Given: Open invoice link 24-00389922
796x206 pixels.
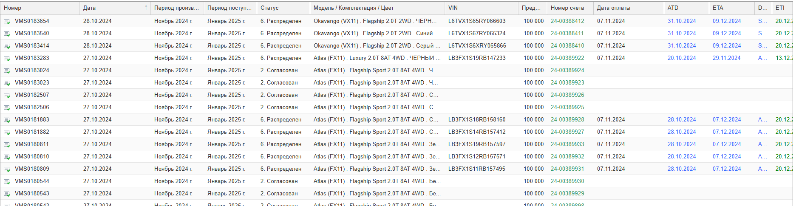Looking at the screenshot, I should click(x=567, y=58).
